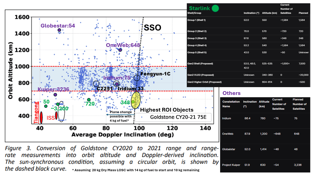Select Gen2 Shell (Proposed) row name
This screenshot has height=175, width=311.
(200, 64)
